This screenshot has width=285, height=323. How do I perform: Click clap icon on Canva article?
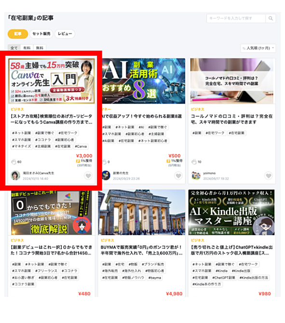point(14,162)
